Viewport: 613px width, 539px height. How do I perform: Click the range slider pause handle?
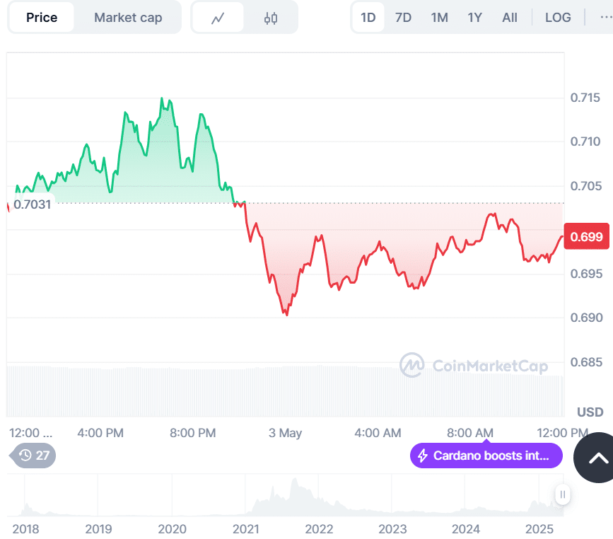tap(563, 494)
